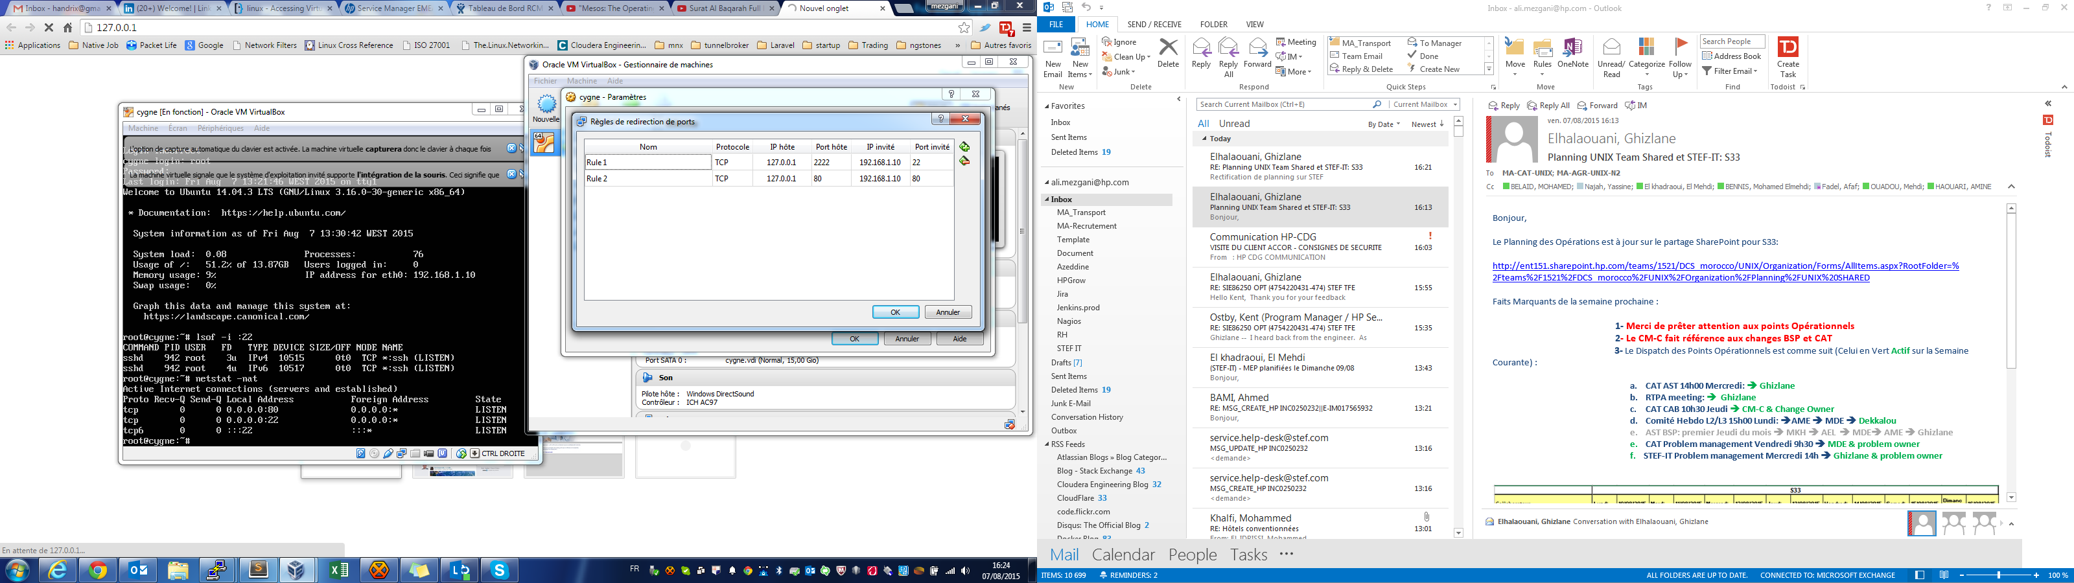Click OK in port forwarding rules dialog

(x=895, y=312)
